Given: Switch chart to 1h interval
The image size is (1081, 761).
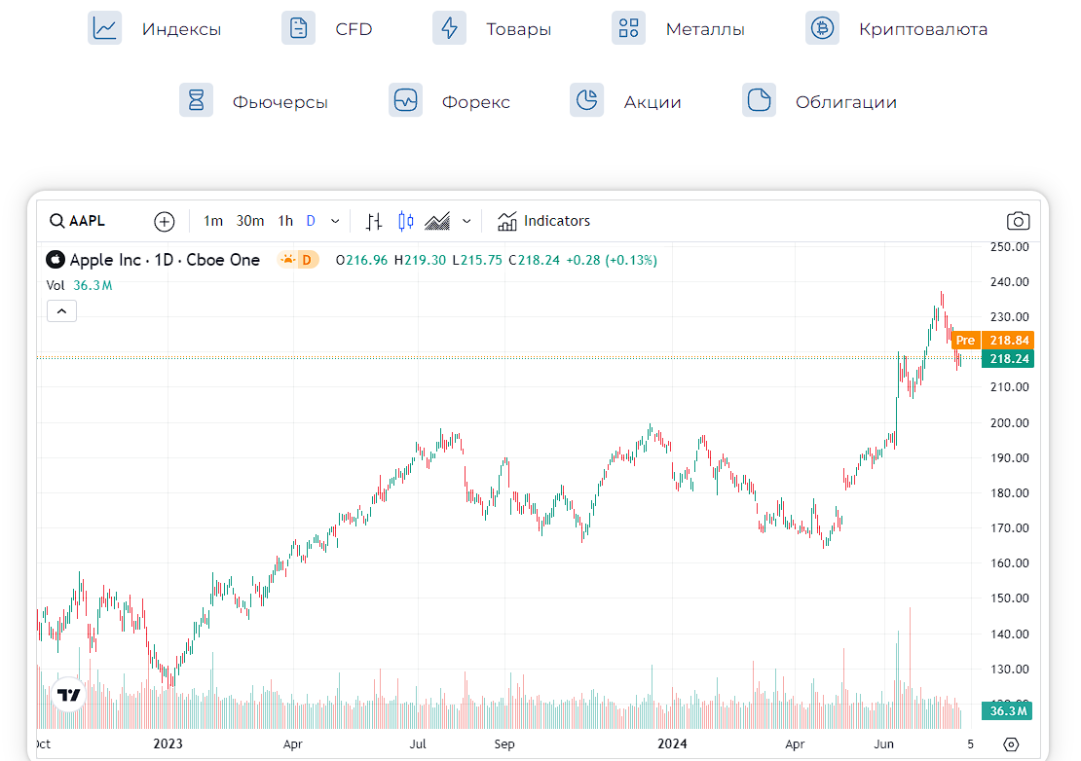Looking at the screenshot, I should tap(285, 221).
